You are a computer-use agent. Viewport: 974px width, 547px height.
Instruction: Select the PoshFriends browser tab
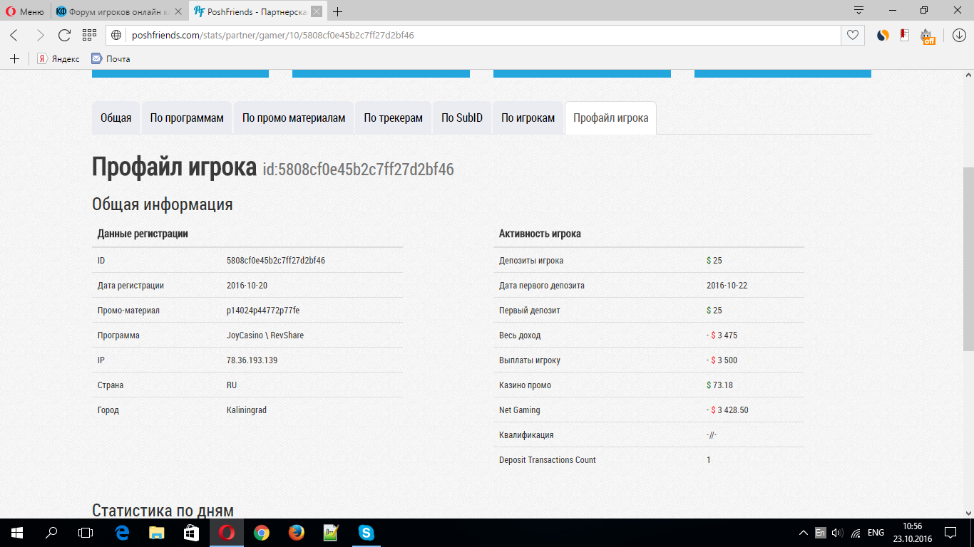pyautogui.click(x=257, y=11)
